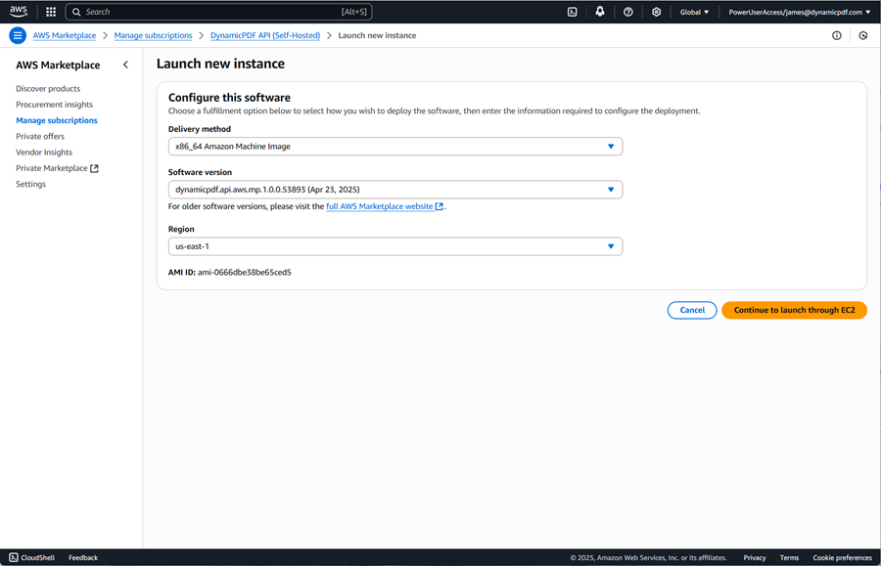Image resolution: width=881 pixels, height=566 pixels.
Task: Click the Launch new instance breadcrumb text
Action: point(377,35)
